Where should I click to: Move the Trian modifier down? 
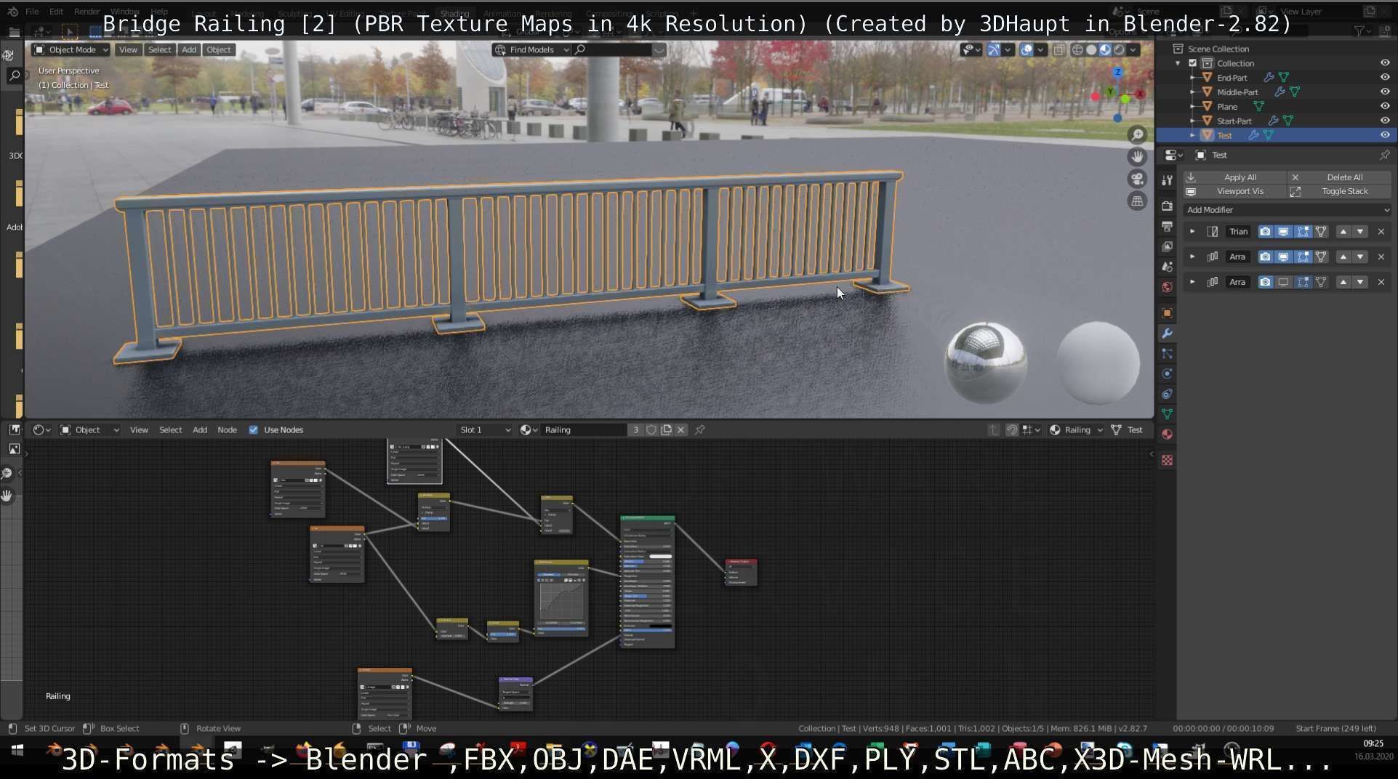(1360, 232)
